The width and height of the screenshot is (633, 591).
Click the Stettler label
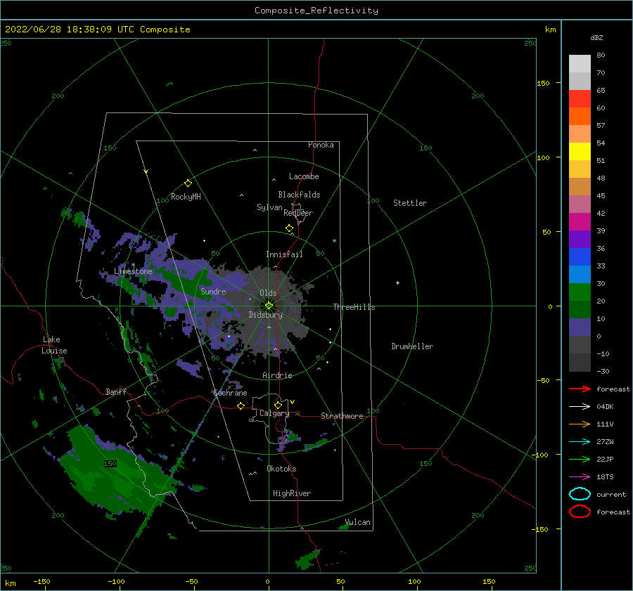[410, 203]
